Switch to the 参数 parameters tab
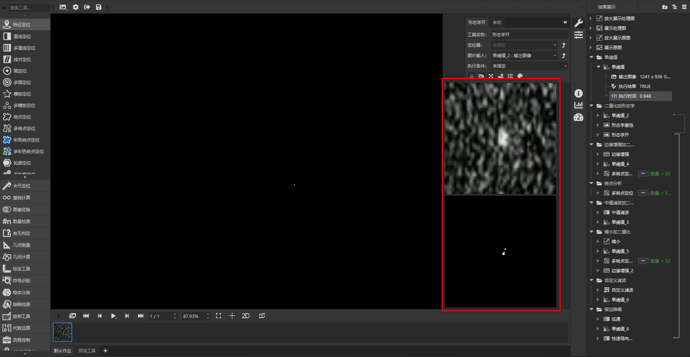Screen dimensions: 690x357 point(497,23)
